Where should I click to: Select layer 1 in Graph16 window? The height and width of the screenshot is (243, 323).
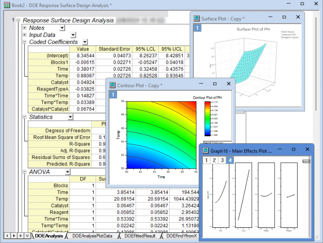(x=206, y=160)
